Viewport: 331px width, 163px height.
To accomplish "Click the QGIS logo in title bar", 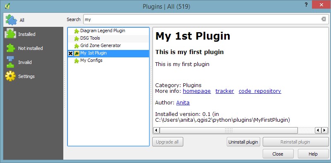I will pyautogui.click(x=7, y=6).
